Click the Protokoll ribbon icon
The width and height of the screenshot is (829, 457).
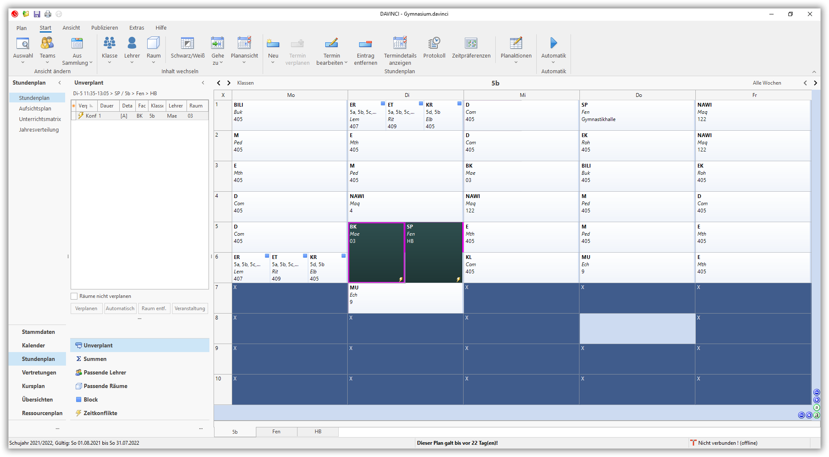coord(434,43)
